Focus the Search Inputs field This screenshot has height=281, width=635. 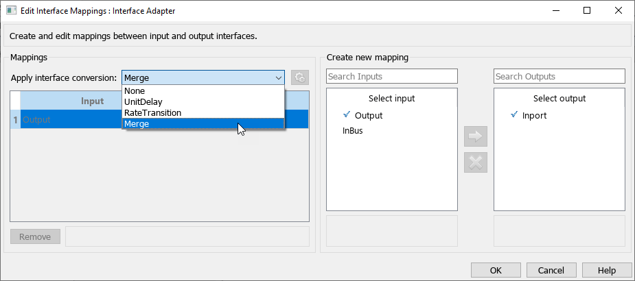391,76
